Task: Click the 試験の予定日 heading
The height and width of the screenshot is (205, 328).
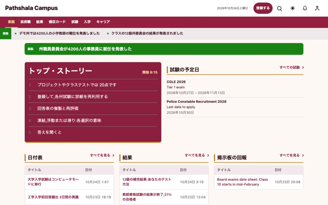Action: (184, 70)
